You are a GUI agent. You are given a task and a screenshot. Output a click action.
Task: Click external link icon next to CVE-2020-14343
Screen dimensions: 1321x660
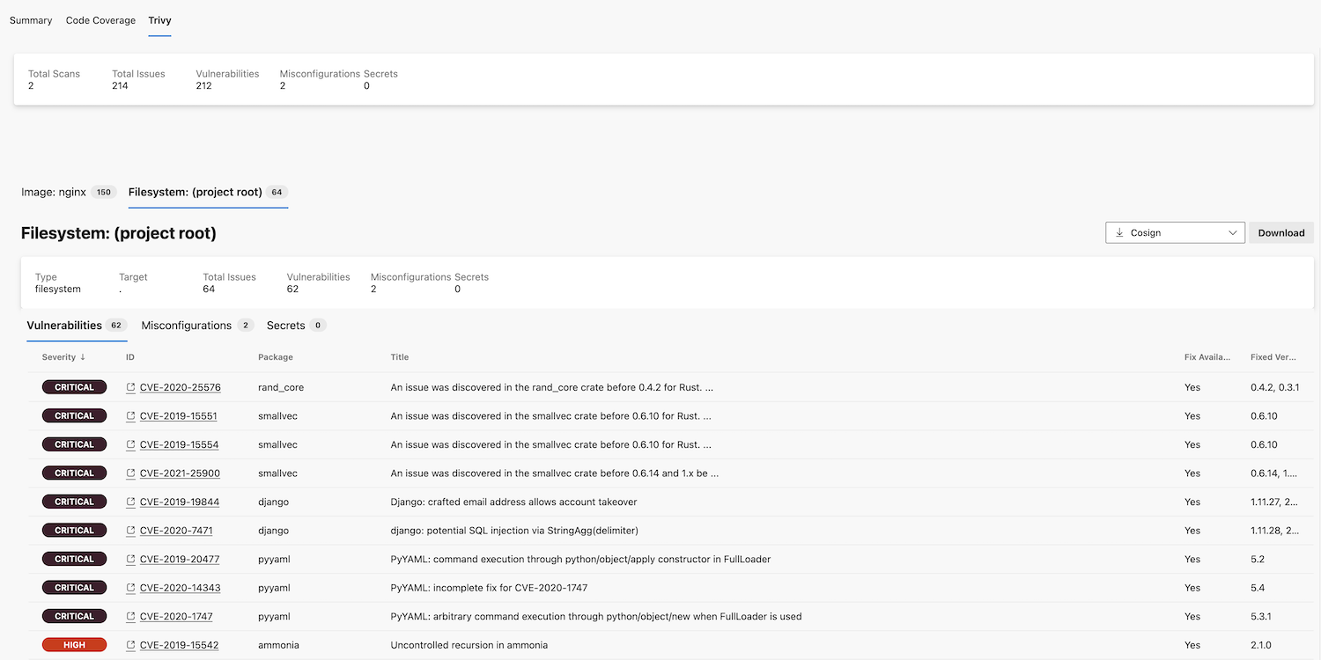pos(132,588)
